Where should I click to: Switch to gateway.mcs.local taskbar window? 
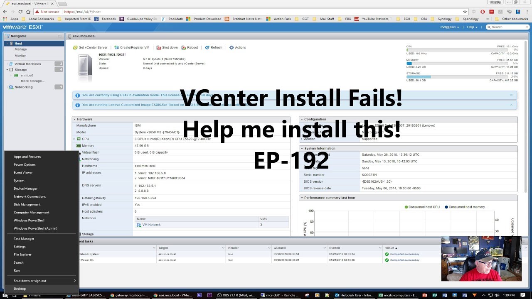point(129,295)
